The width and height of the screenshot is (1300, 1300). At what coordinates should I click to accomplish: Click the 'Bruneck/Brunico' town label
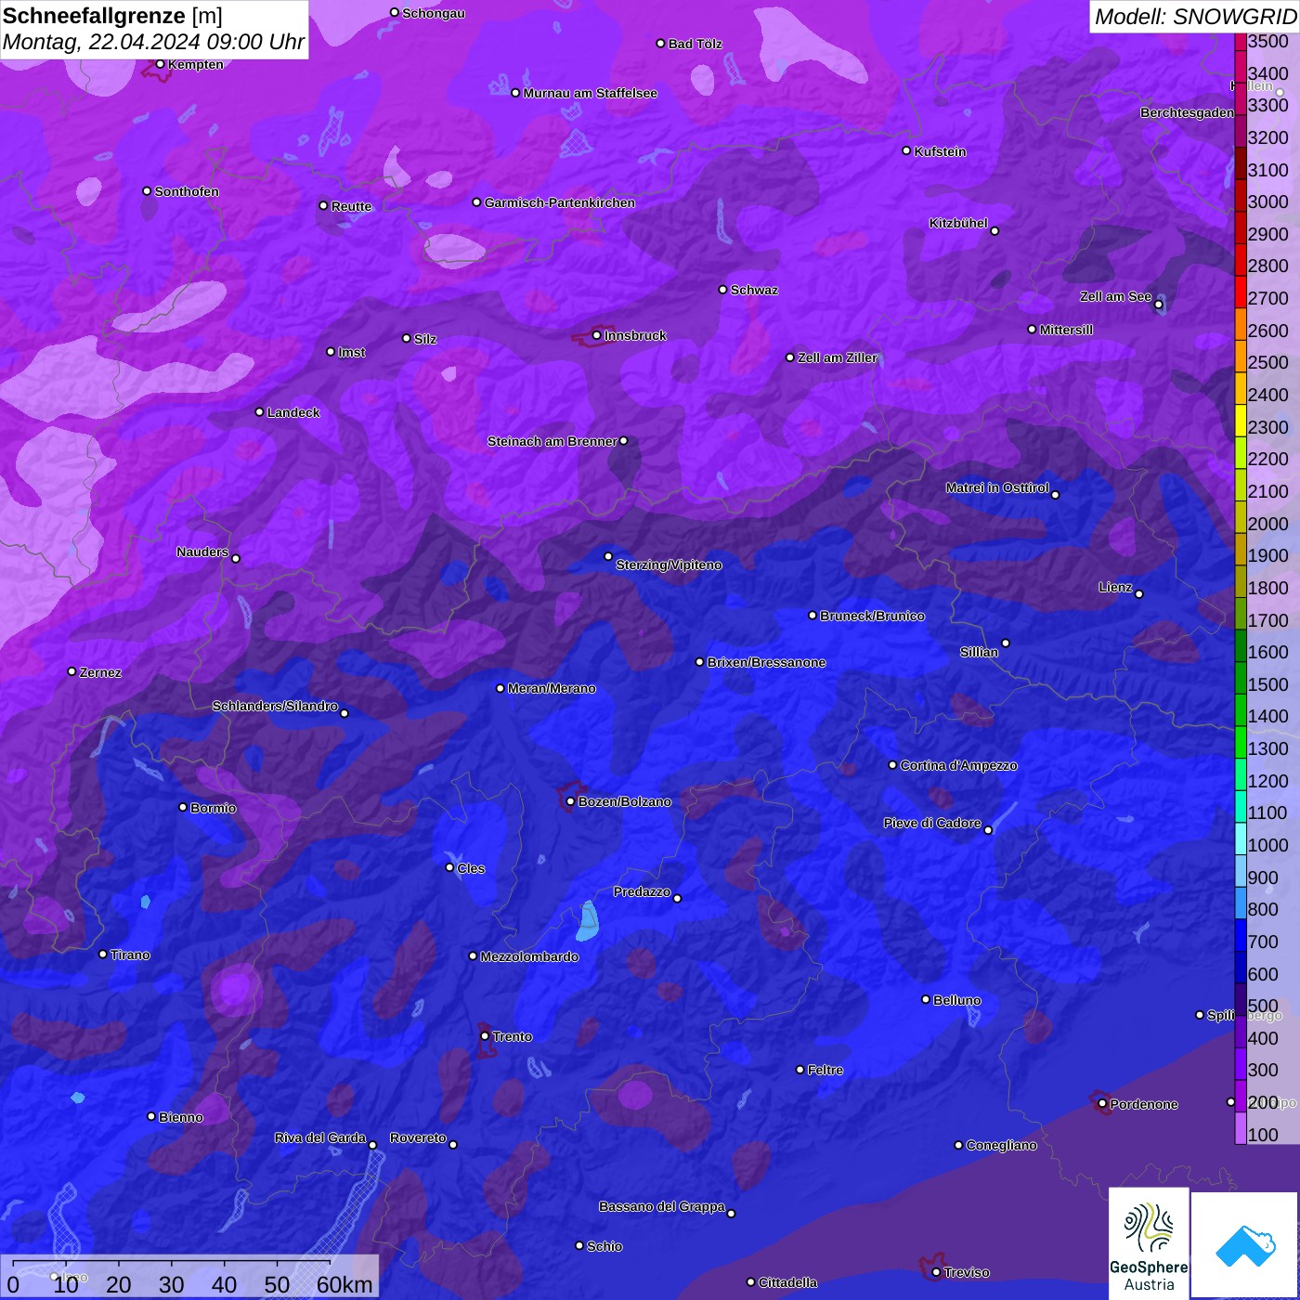(872, 616)
